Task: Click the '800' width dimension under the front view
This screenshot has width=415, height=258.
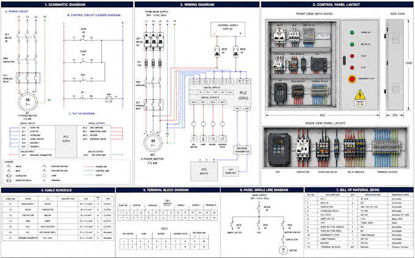Action: click(x=322, y=115)
